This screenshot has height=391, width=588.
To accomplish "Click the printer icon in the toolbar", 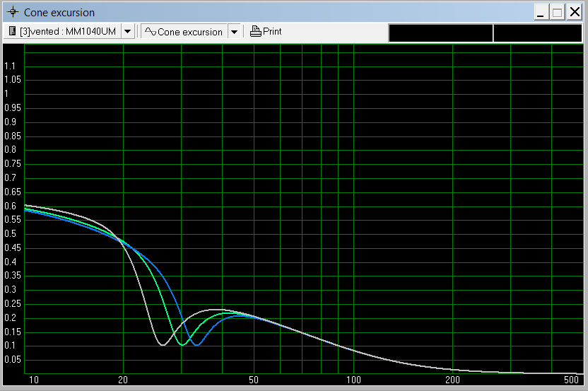I will click(255, 32).
